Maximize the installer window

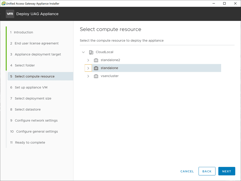click(x=224, y=3)
